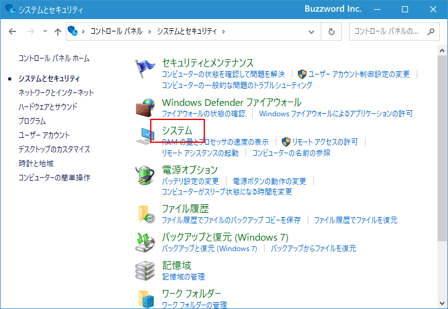Expand chevron after システムとセキュリティ breadcrumb
Image resolution: width=448 pixels, height=309 pixels.
[x=223, y=31]
